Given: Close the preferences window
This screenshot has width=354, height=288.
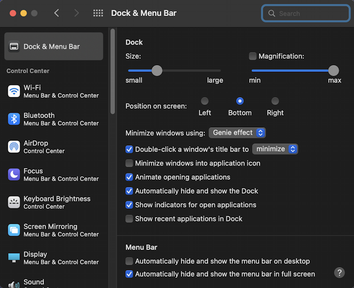Looking at the screenshot, I should pyautogui.click(x=13, y=13).
